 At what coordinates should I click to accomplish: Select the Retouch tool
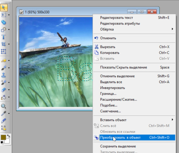pos(4,60)
